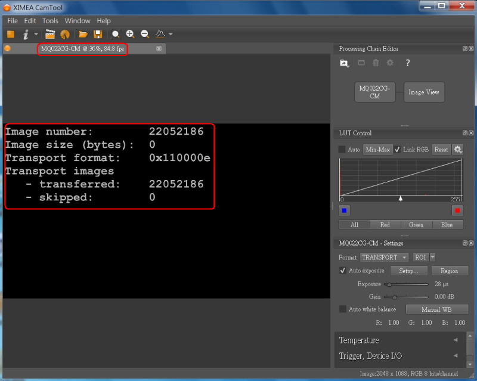Open the Tools menu
This screenshot has height=381, width=477.
tap(50, 21)
